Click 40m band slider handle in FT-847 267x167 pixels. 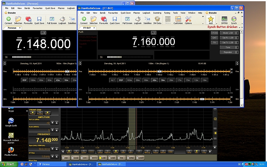202,99
